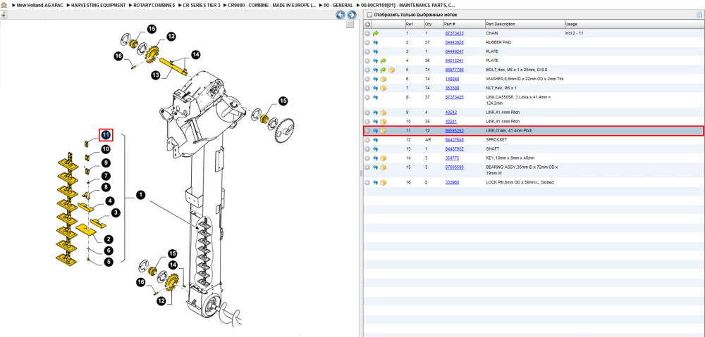Open part number 87373433 link
This screenshot has width=705, height=337.
(x=454, y=33)
